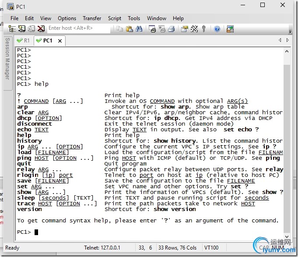Click the key Public-Key Assistant icon
Image resolution: width=298 pixels, height=257 pixels.
(204, 29)
